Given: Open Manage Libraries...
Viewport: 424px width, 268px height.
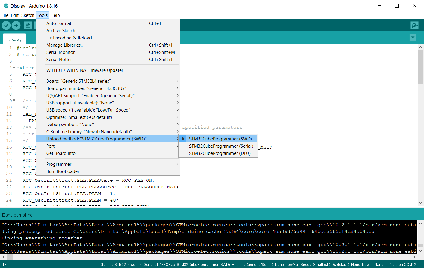Looking at the screenshot, I should click(108, 45).
